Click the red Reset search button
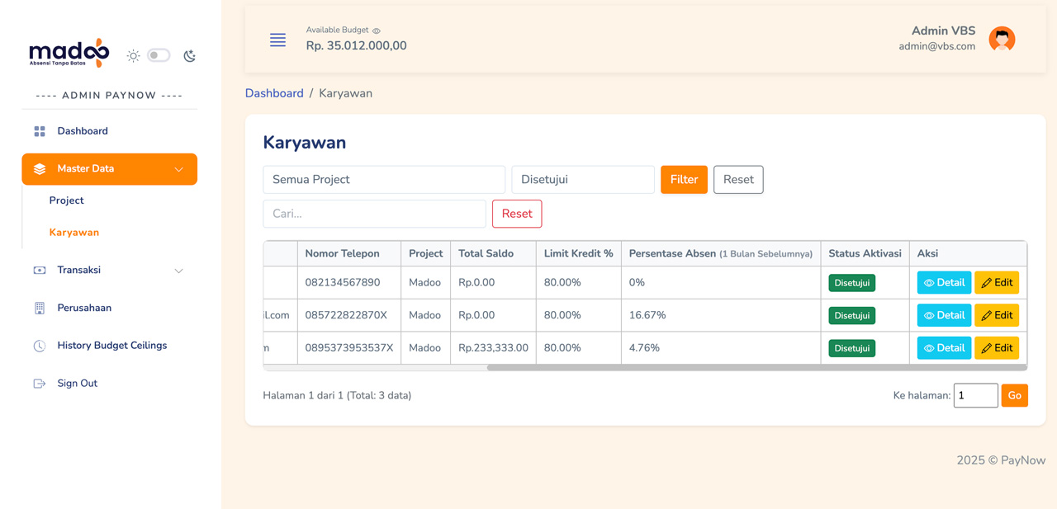This screenshot has height=509, width=1057. [x=517, y=214]
